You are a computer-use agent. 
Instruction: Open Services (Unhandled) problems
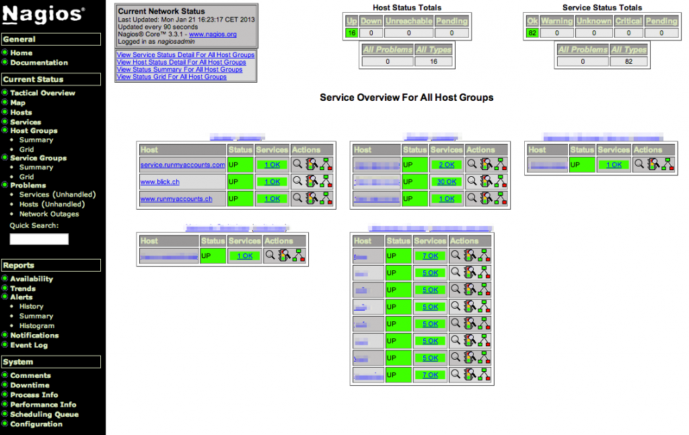[58, 194]
